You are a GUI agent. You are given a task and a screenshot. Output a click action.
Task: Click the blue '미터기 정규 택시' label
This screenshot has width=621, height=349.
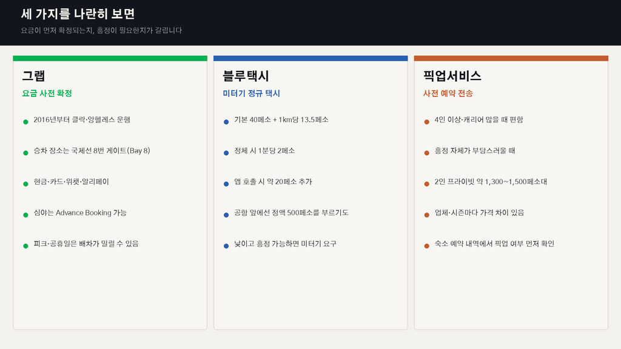(252, 93)
